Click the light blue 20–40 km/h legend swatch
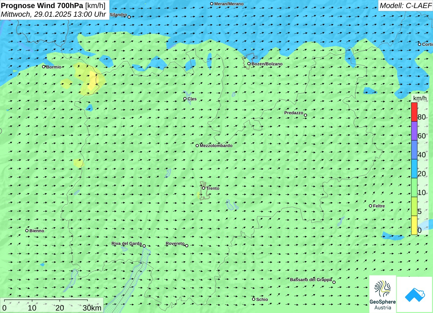 pyautogui.click(x=414, y=168)
